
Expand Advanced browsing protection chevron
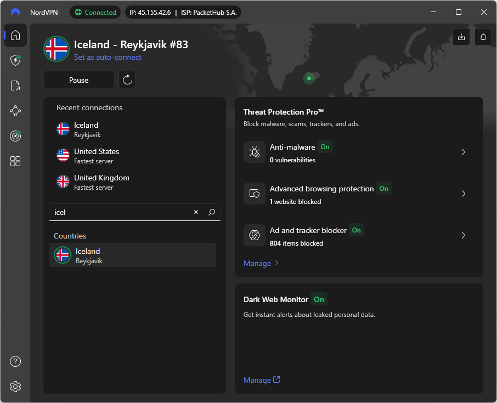[464, 194]
